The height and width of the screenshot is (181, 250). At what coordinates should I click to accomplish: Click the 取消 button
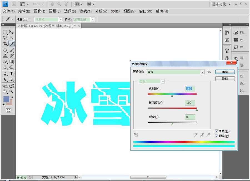click(x=225, y=79)
